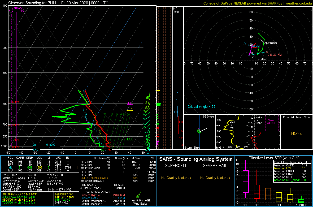
Task: Click the '246/26 RM' storm motion label
Action: click(x=275, y=55)
